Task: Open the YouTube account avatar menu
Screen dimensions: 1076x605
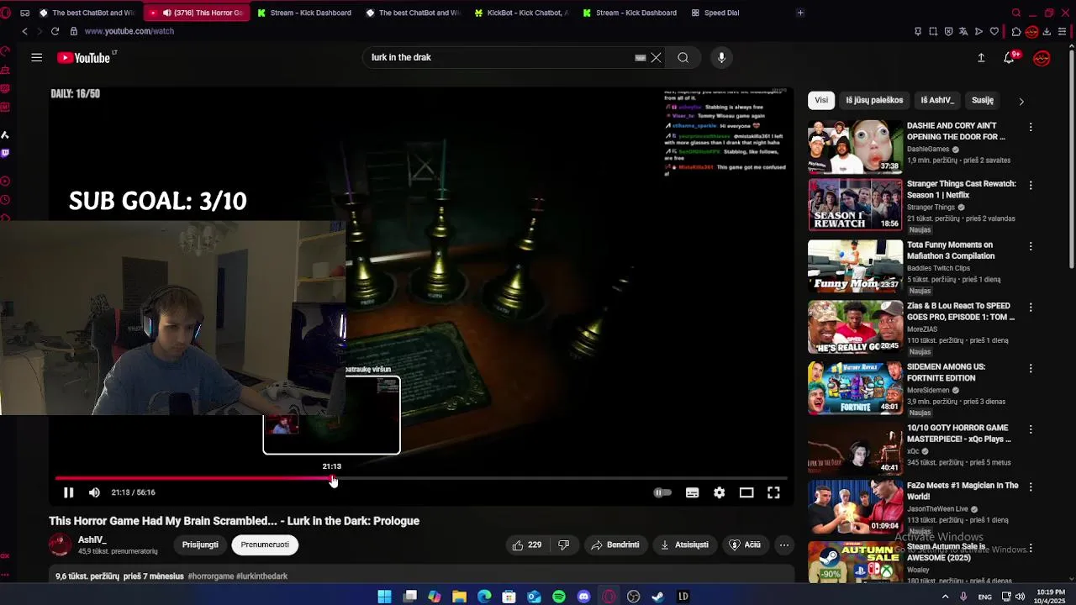Action: [1042, 57]
